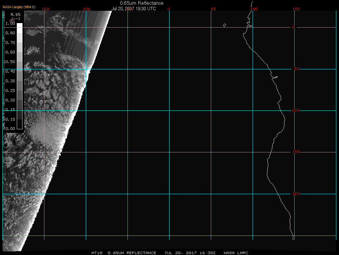Viewport: 339px width, 255px height.
Task: Click the 'Jul 20, 2017 18:30 UTC' timestamp
Action: (x=134, y=9)
